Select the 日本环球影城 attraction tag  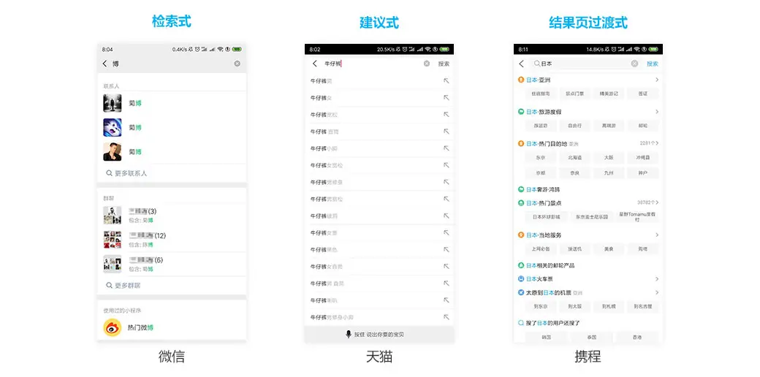[x=547, y=216]
